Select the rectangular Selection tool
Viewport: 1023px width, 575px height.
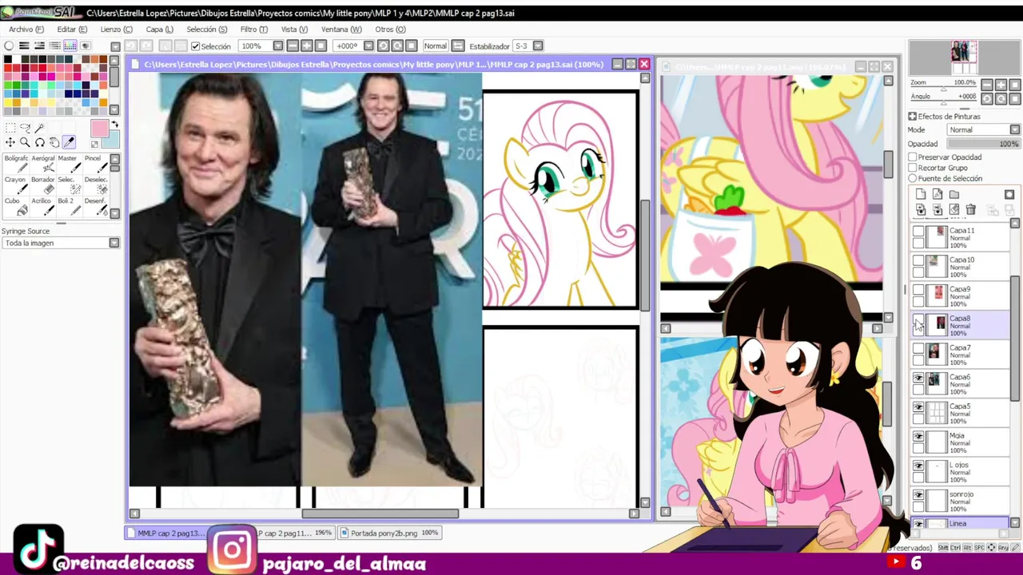[x=10, y=127]
